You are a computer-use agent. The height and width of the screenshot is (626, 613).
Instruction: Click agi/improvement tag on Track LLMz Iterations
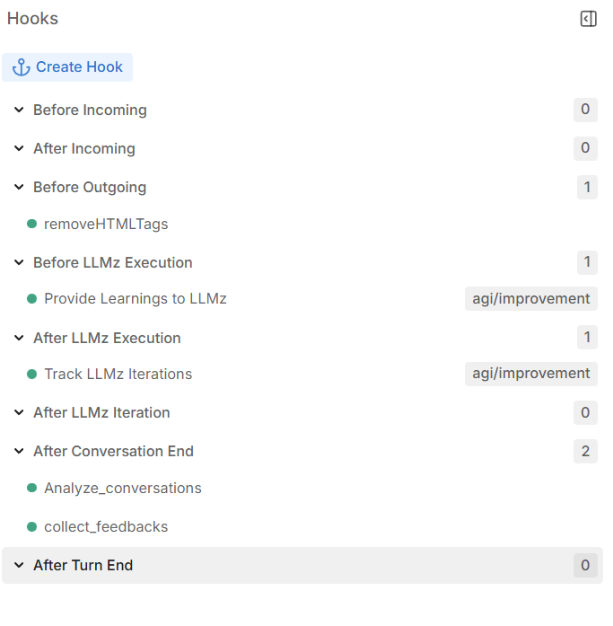pyautogui.click(x=531, y=374)
